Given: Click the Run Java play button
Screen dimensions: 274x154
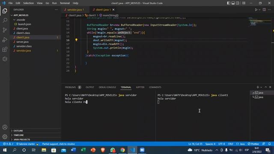Looking at the screenshot, I should click(x=256, y=10).
